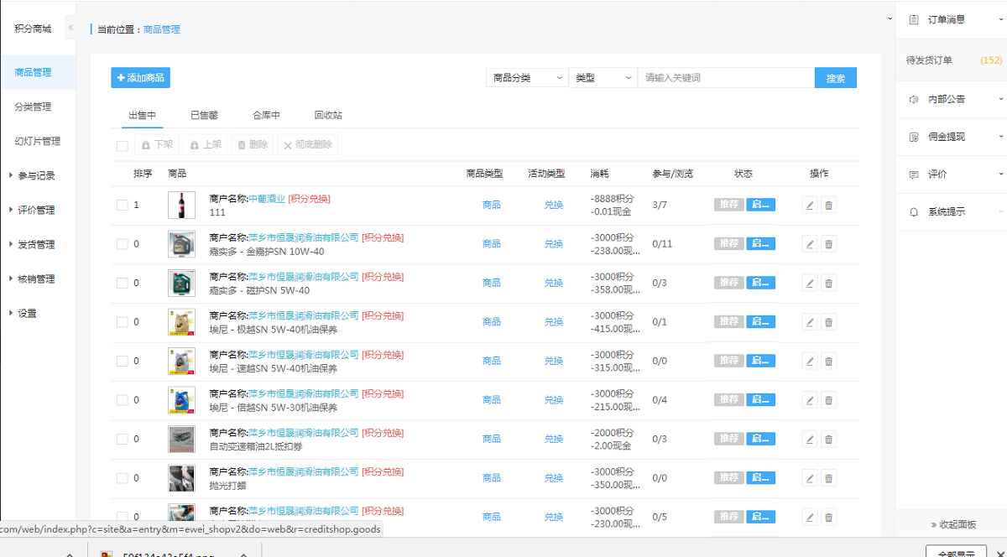
Task: Switch to the 已售罄 tab
Action: pos(204,115)
